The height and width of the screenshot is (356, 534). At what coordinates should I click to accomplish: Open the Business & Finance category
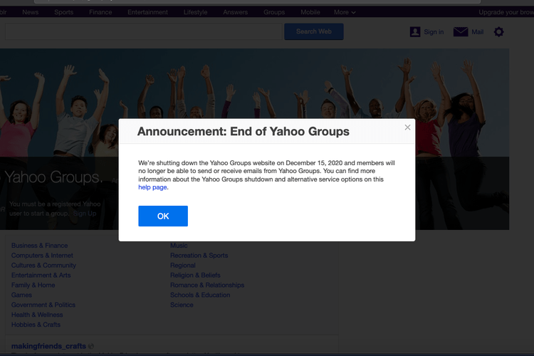pyautogui.click(x=41, y=246)
